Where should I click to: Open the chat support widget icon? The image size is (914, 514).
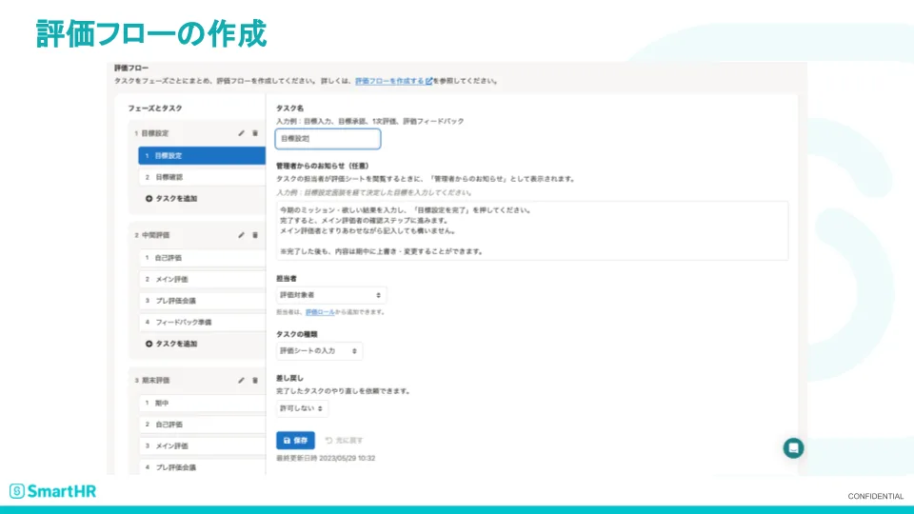coord(793,448)
